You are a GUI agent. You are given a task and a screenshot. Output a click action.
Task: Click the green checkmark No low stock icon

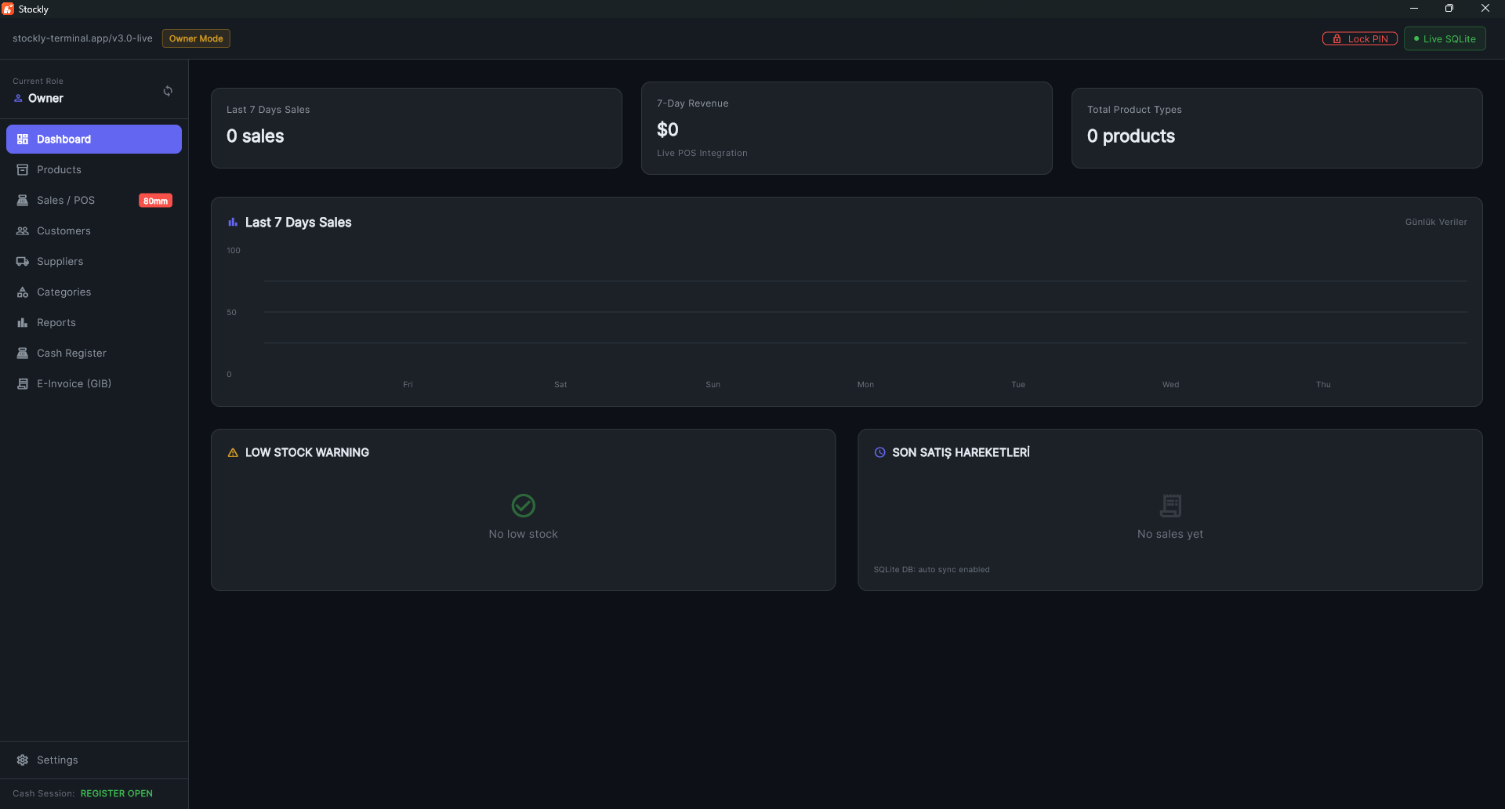524,506
